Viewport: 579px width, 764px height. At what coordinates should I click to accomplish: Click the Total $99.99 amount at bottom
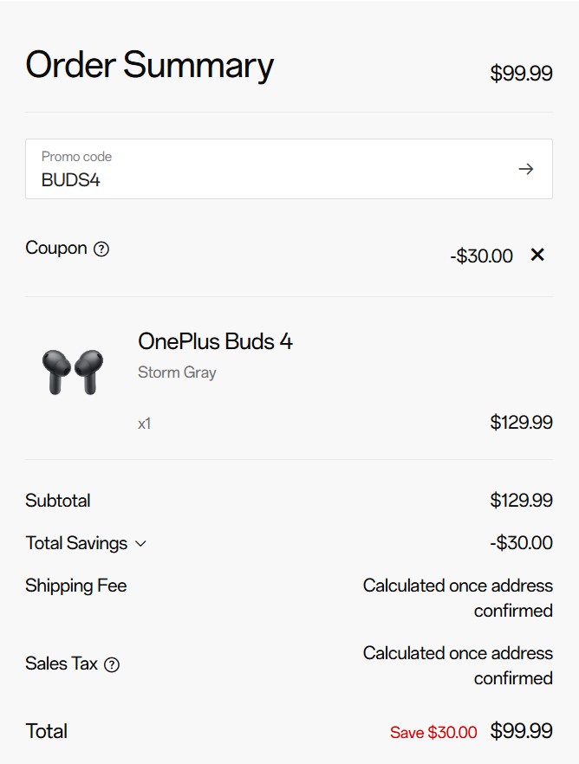click(x=521, y=731)
